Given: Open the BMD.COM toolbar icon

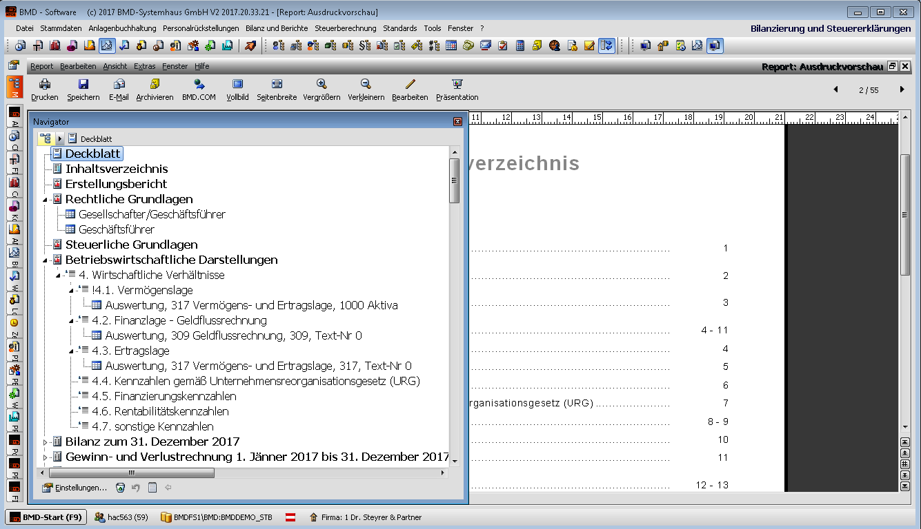Looking at the screenshot, I should click(x=199, y=85).
